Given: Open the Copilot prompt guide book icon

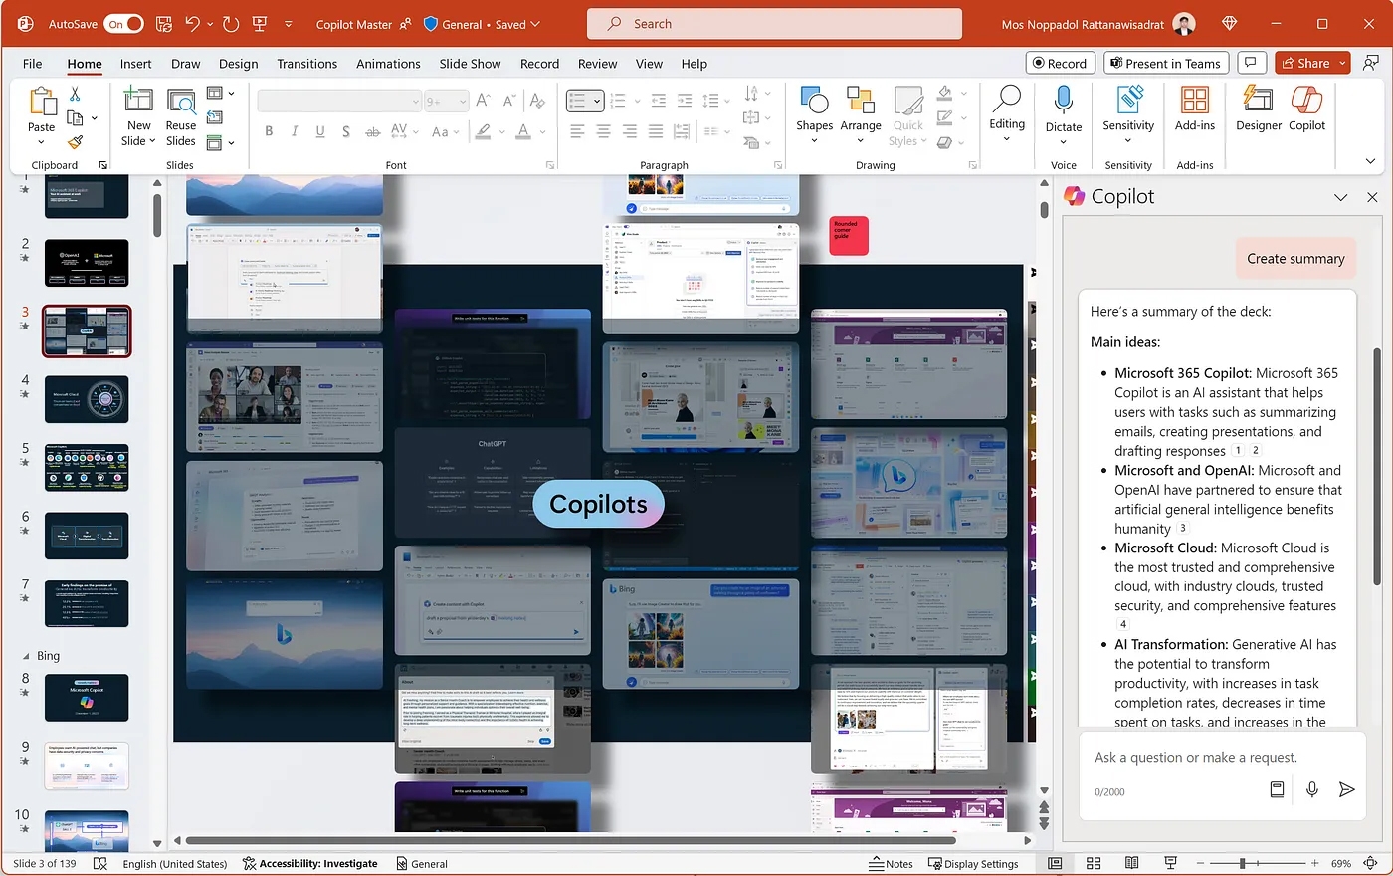Looking at the screenshot, I should (1277, 789).
